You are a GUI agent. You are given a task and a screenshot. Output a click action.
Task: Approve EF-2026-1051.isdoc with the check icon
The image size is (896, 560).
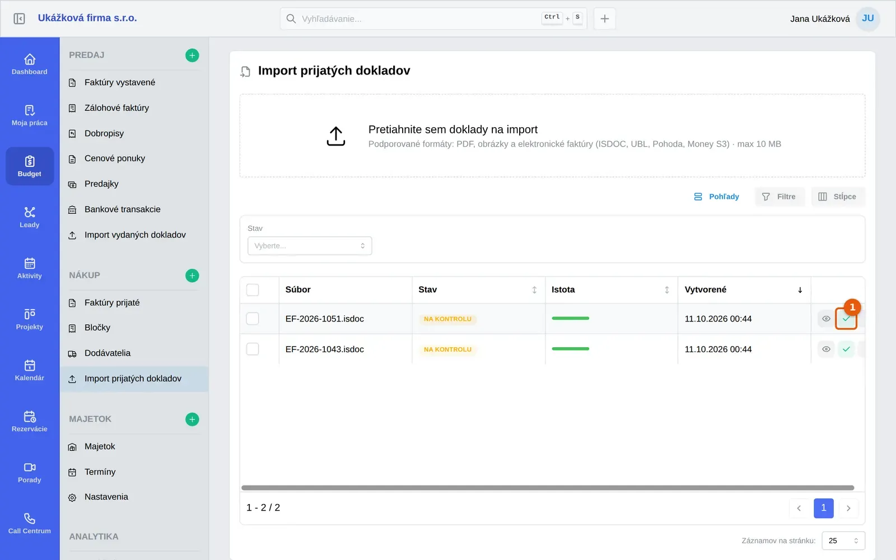click(846, 319)
